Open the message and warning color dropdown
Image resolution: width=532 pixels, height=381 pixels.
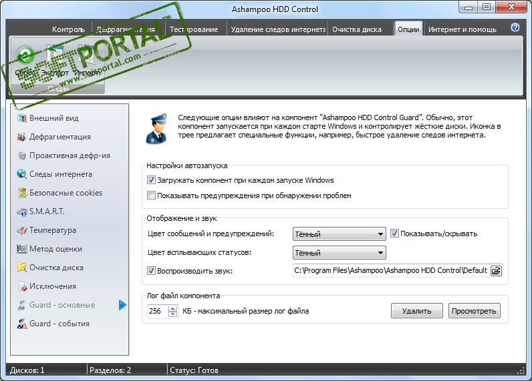pos(340,234)
